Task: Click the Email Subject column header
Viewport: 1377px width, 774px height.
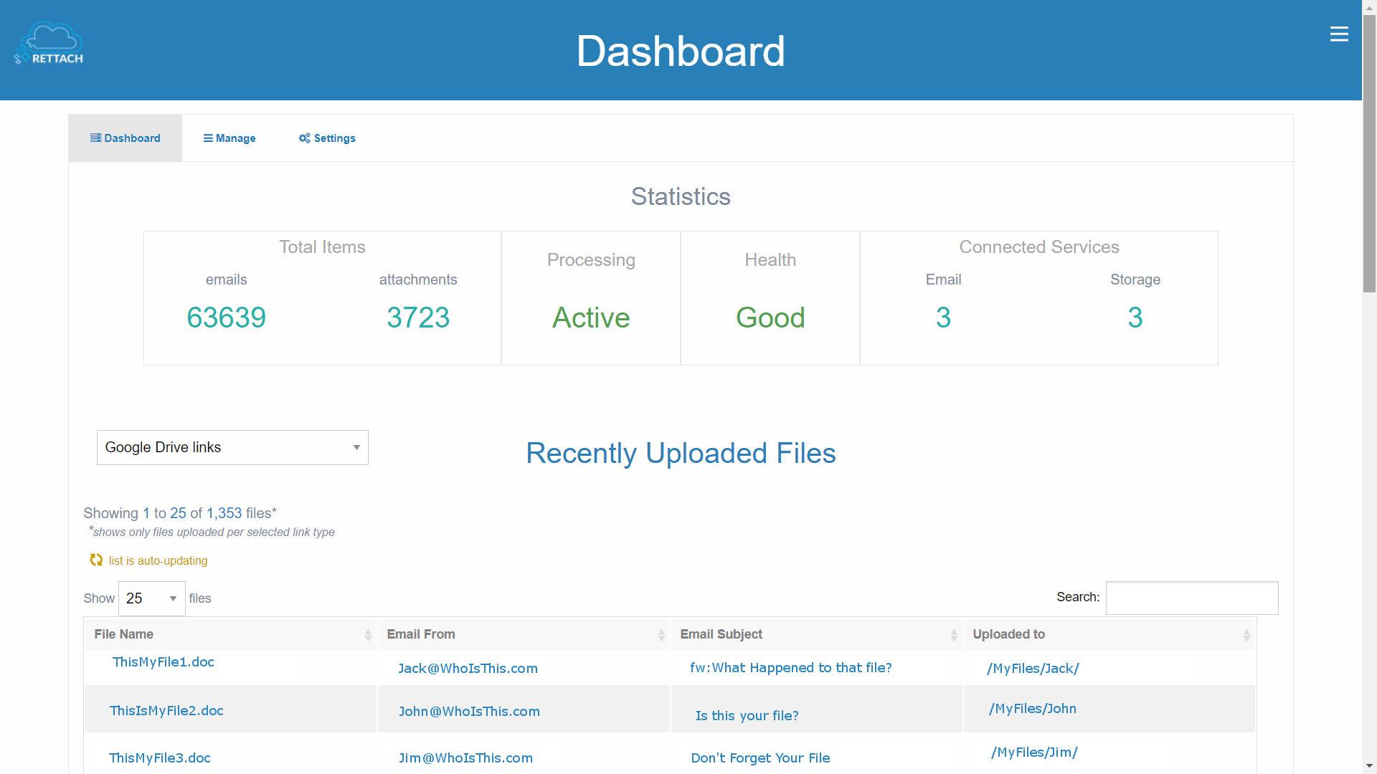Action: point(817,634)
